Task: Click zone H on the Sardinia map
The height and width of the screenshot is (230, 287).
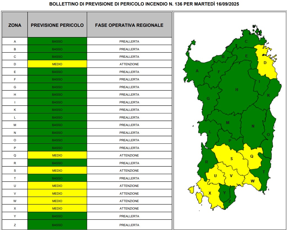Action: coord(237,90)
